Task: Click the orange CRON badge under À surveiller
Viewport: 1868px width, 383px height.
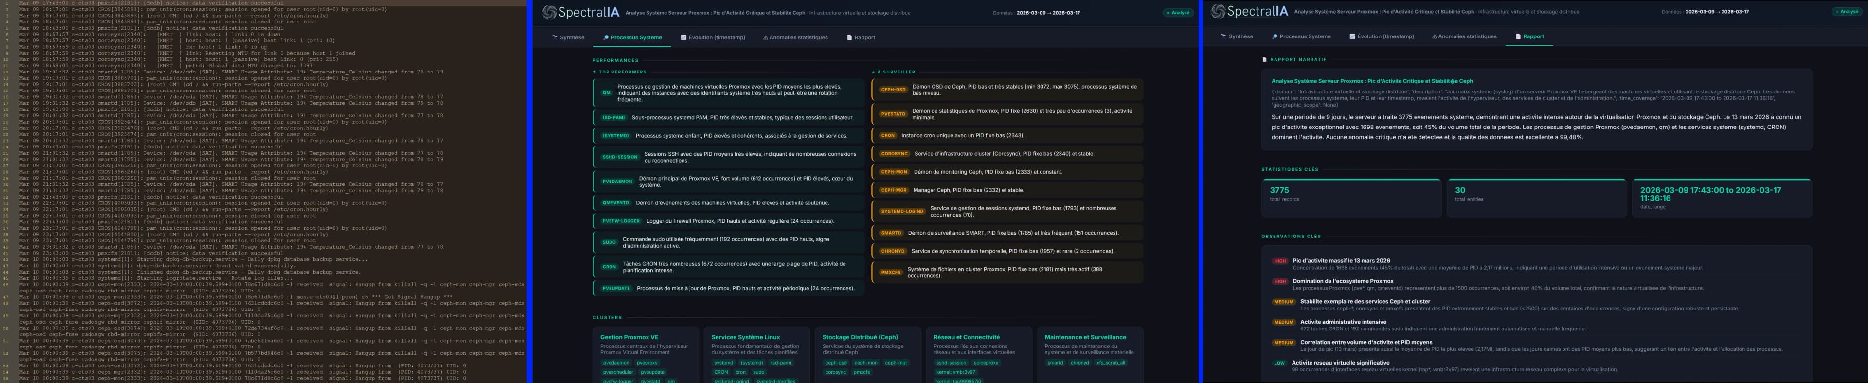Action: (888, 136)
